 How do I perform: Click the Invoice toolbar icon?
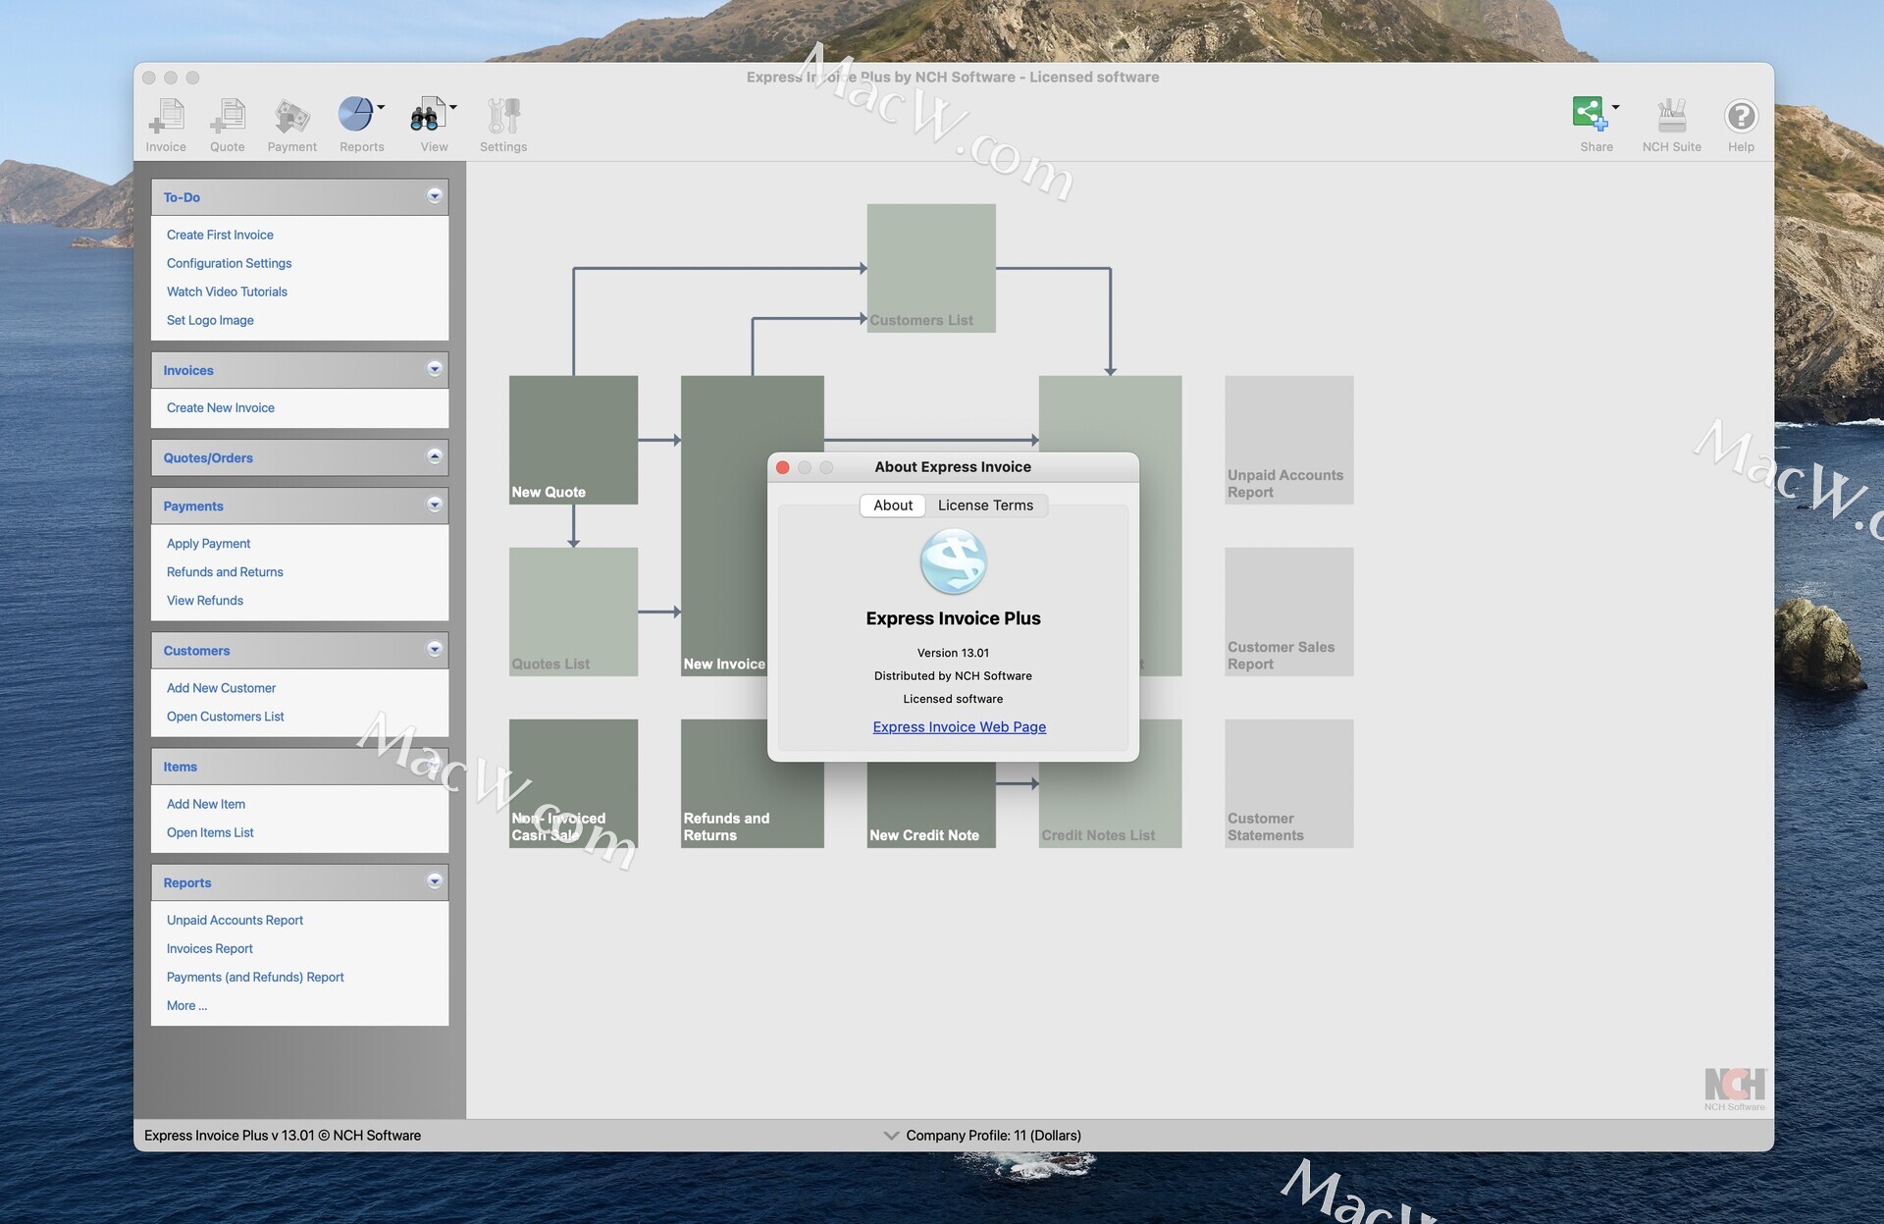point(166,117)
